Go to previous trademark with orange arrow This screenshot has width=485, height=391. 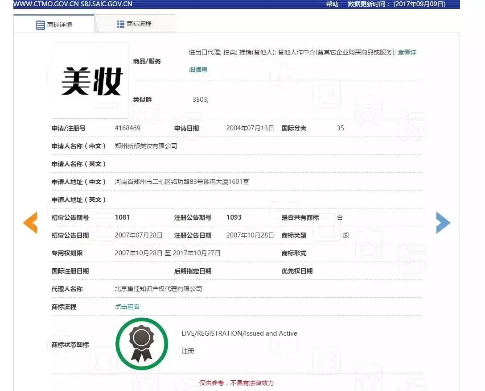(x=30, y=223)
